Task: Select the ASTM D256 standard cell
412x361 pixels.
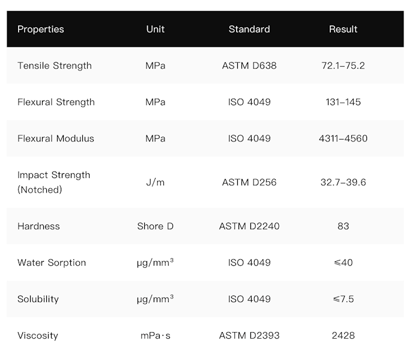Action: click(x=249, y=182)
